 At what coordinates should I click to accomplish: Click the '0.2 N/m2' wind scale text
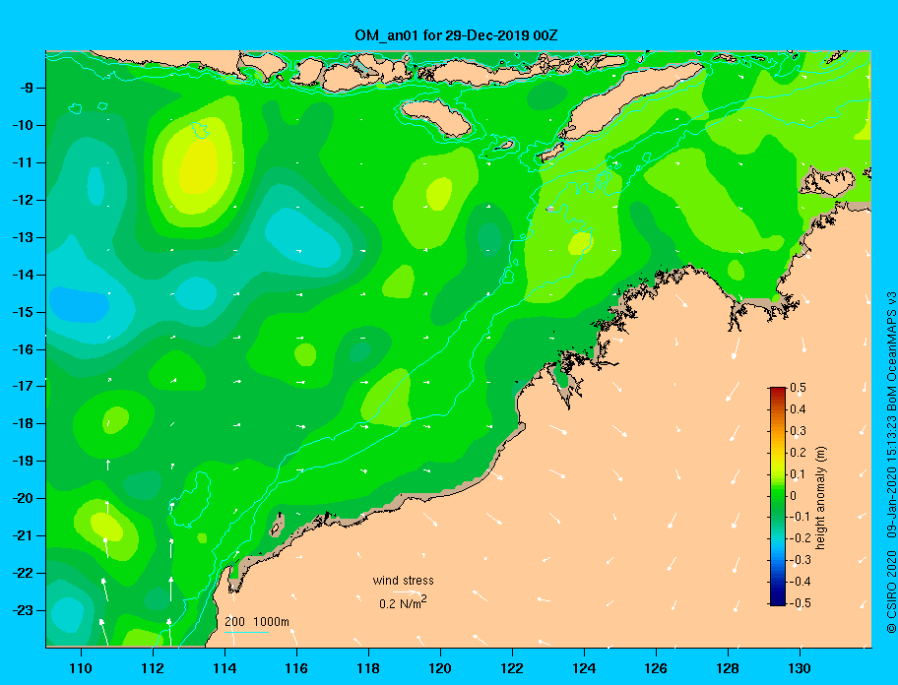(x=403, y=602)
